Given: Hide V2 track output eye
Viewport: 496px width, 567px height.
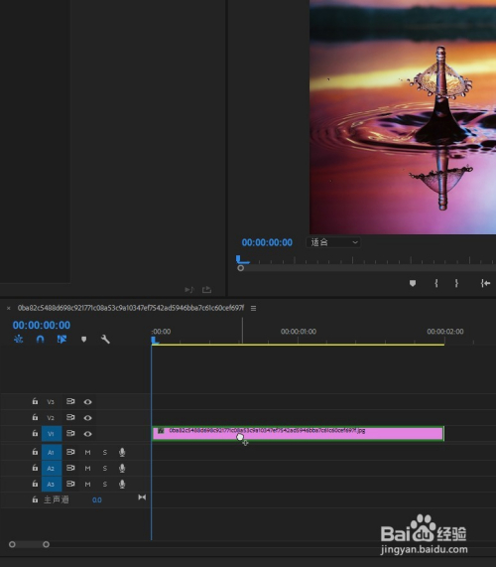Looking at the screenshot, I should 87,418.
